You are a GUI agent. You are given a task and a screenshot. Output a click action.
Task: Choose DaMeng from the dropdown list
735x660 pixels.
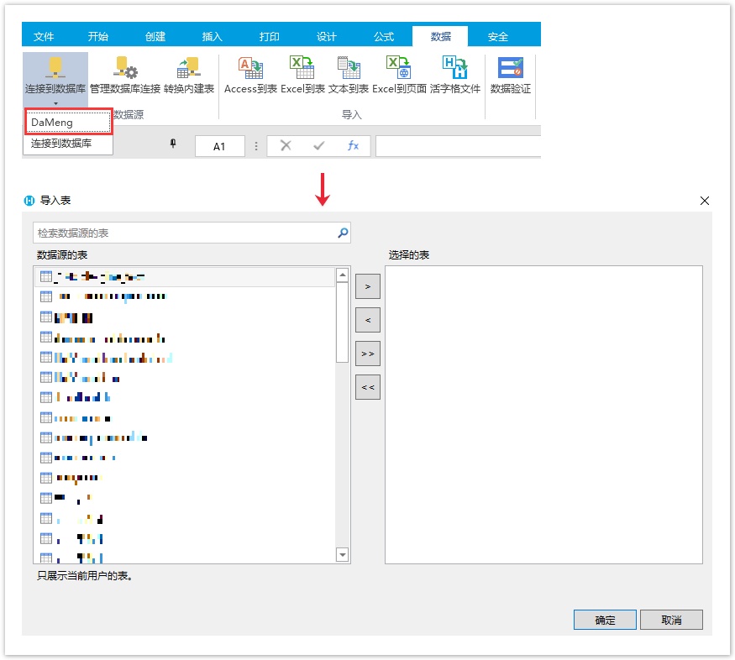[68, 123]
